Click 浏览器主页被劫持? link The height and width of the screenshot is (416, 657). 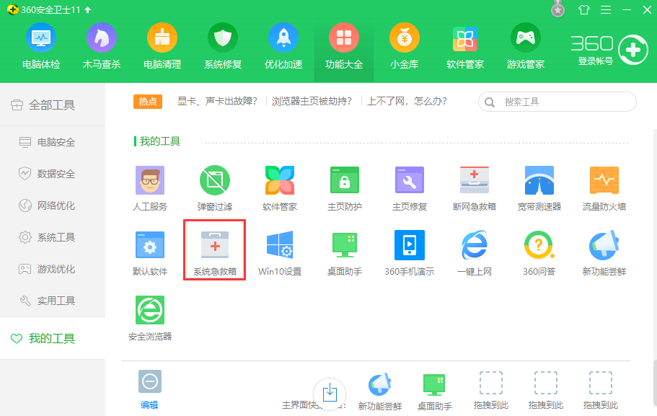point(312,102)
